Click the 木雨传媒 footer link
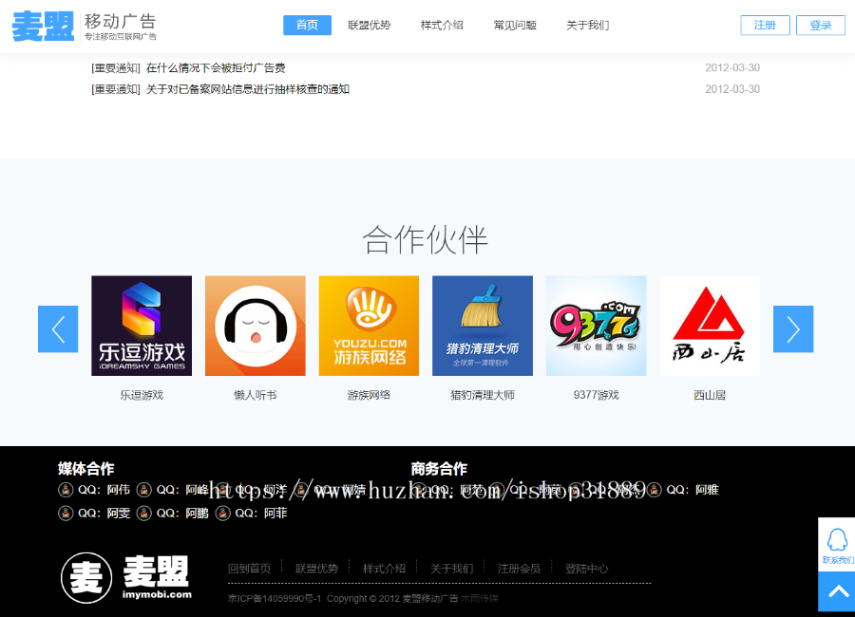The height and width of the screenshot is (617, 855). pyautogui.click(x=480, y=598)
